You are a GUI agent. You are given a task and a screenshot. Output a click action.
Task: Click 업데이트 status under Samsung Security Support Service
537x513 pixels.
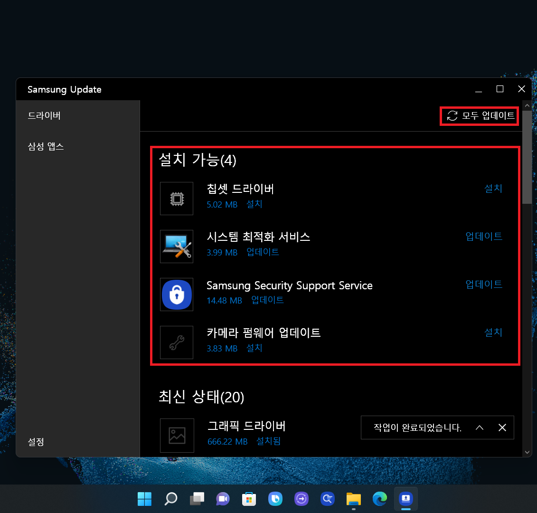click(267, 300)
